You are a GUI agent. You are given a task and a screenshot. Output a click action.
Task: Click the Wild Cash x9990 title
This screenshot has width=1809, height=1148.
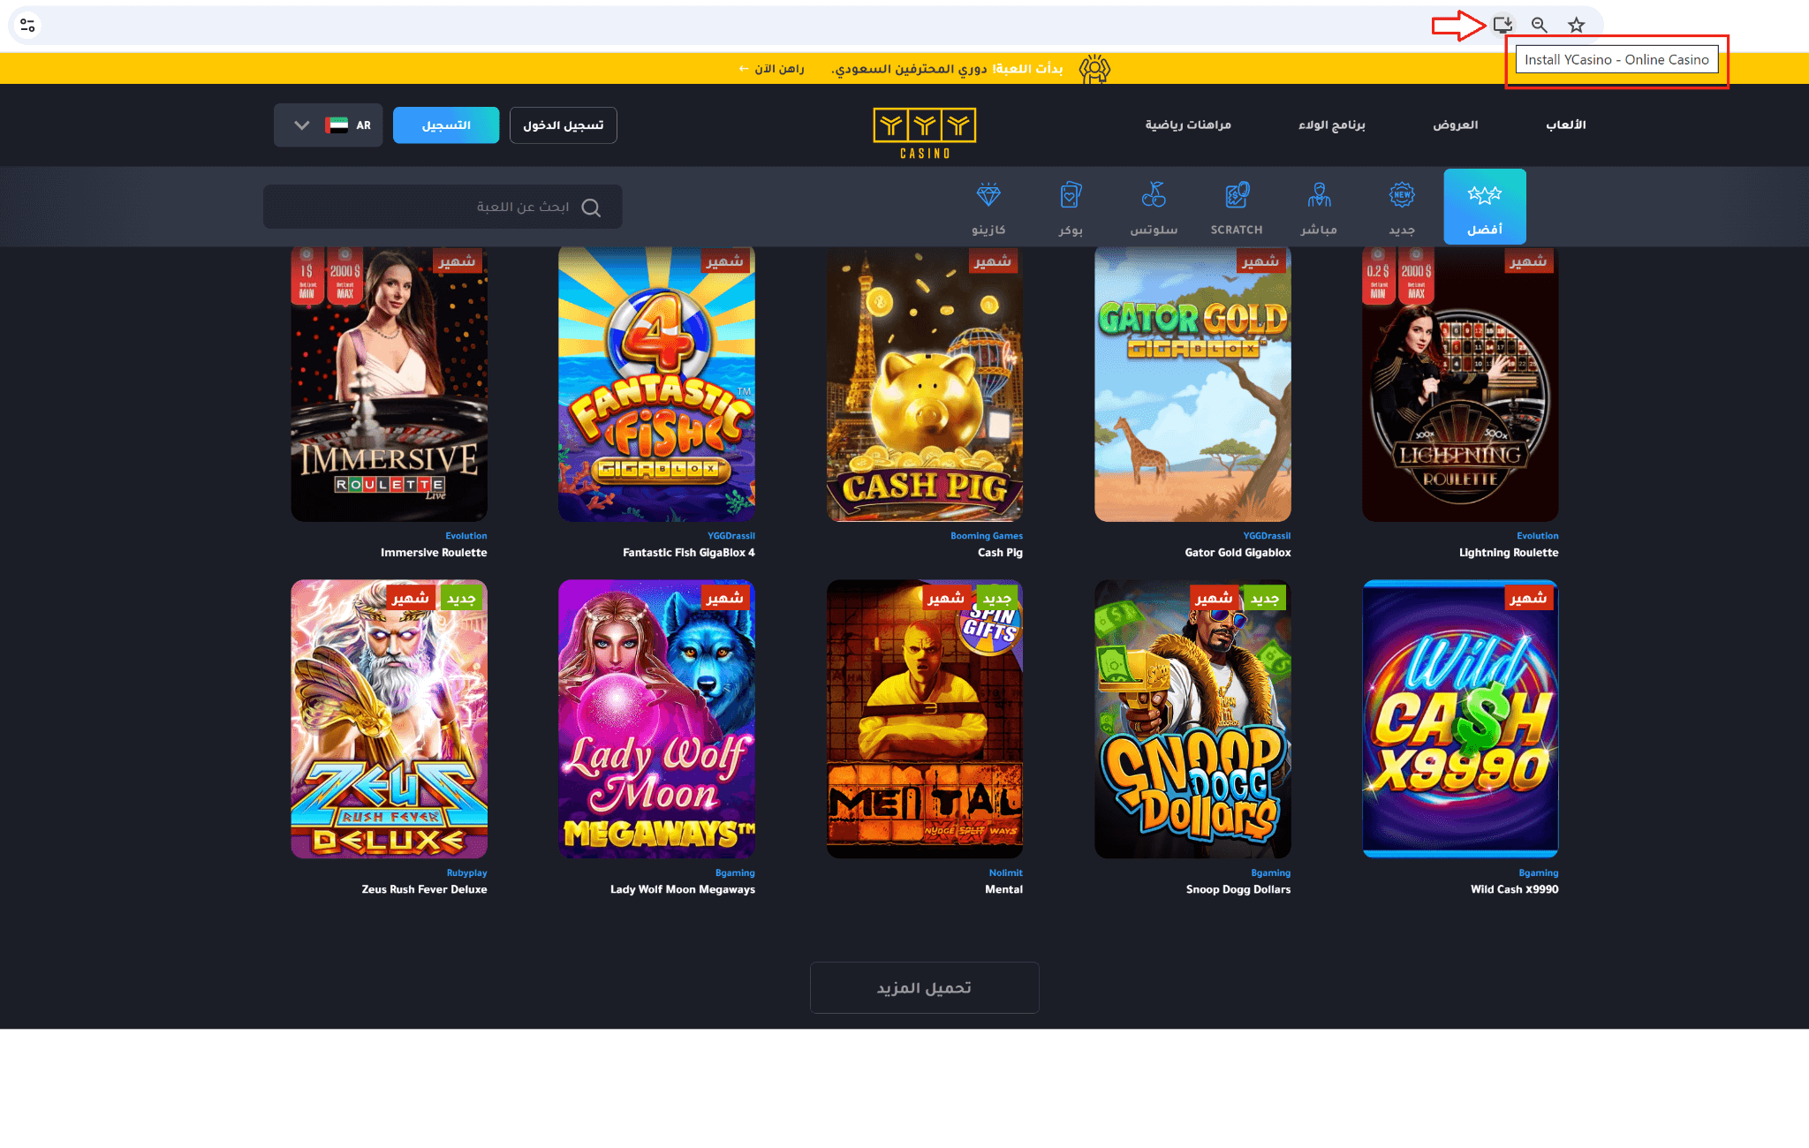pyautogui.click(x=1514, y=890)
